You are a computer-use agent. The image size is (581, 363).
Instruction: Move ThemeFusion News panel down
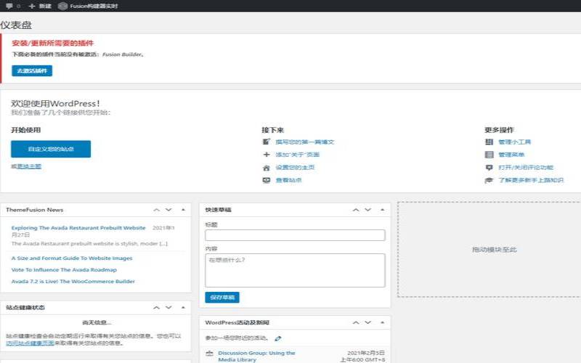pyautogui.click(x=168, y=210)
